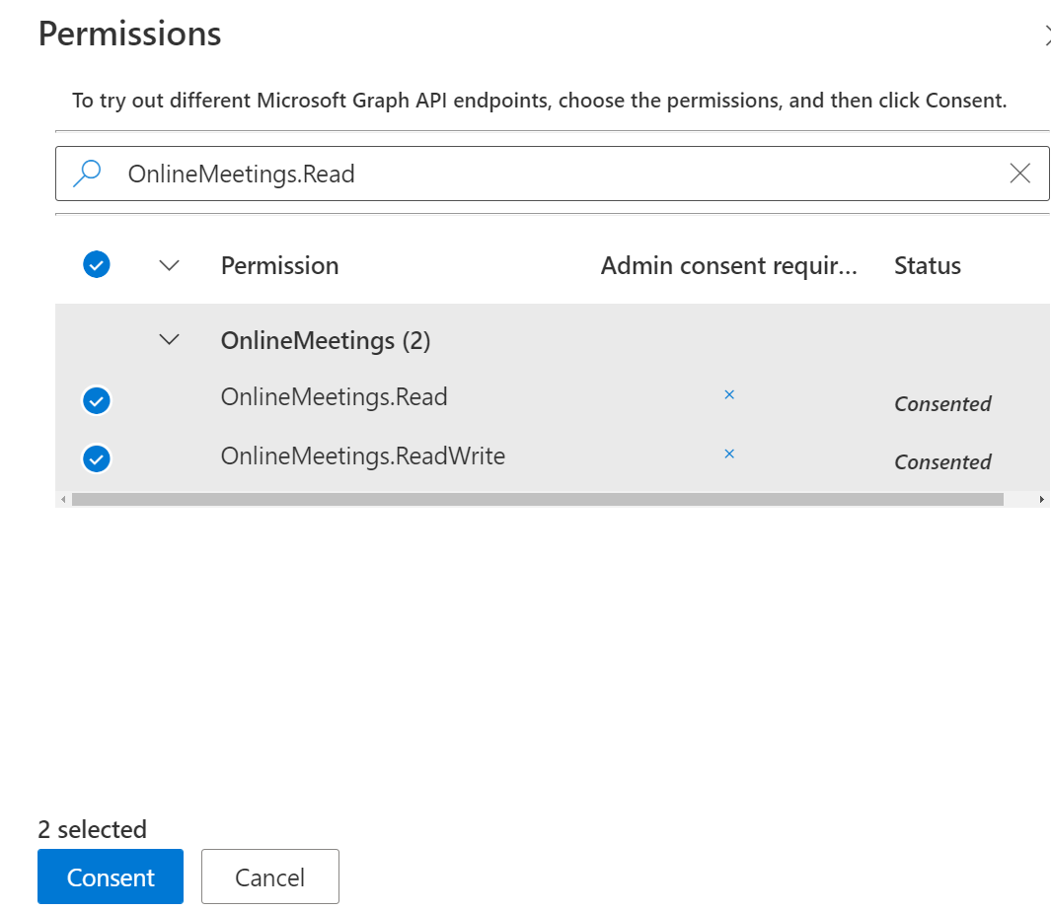Viewport: 1051px width, 911px height.
Task: Collapse all groups via header chevron
Action: click(169, 265)
